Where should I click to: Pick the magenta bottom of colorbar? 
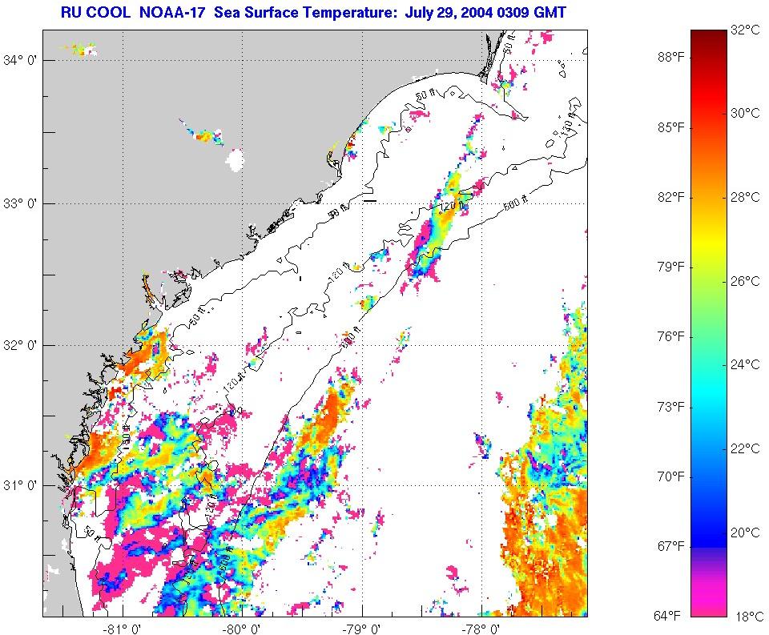point(709,601)
